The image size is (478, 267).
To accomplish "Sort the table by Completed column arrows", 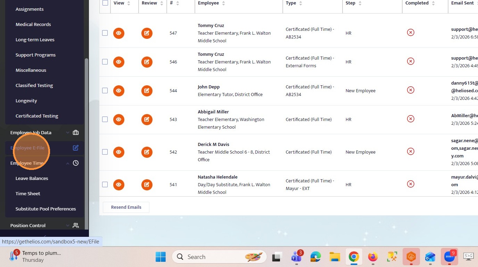I will click(433, 3).
